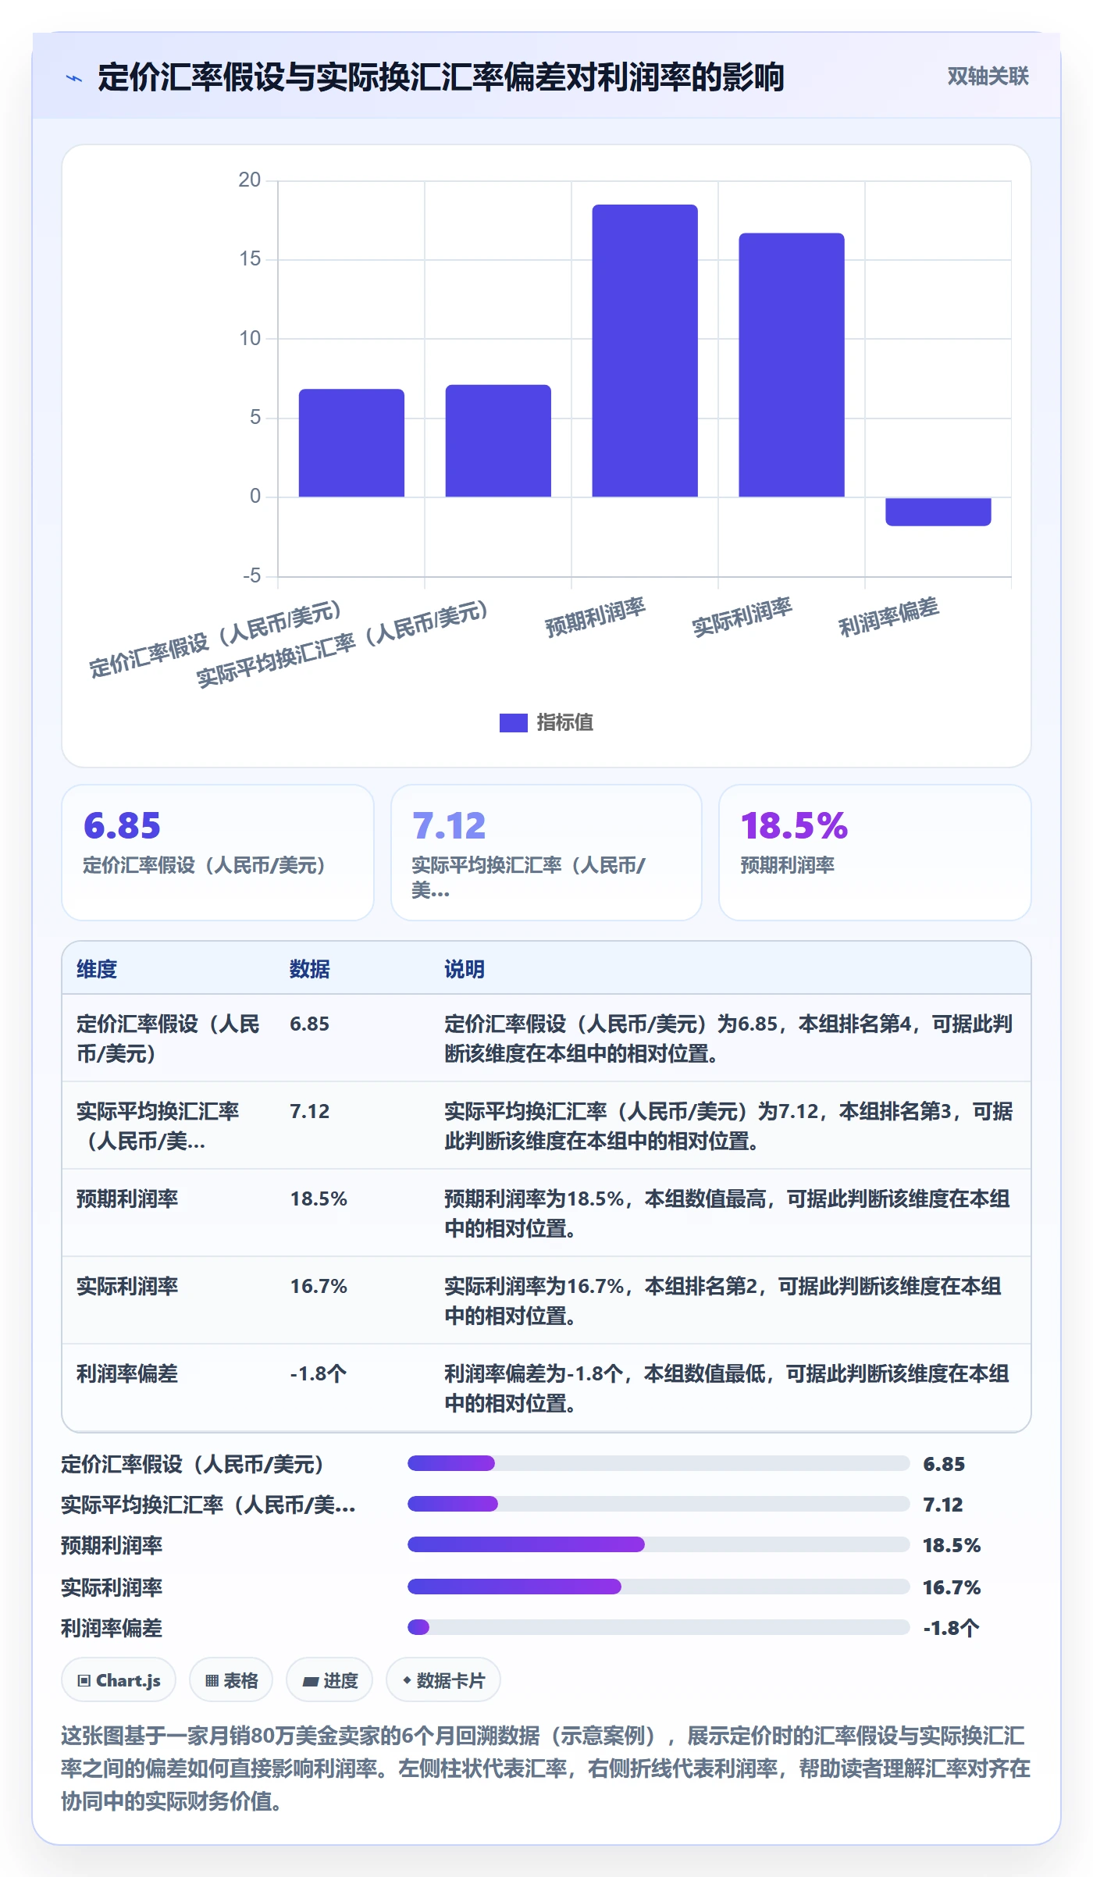Image resolution: width=1093 pixels, height=1877 pixels.
Task: Click the tall 预期利润率 chart bar
Action: pyautogui.click(x=645, y=351)
